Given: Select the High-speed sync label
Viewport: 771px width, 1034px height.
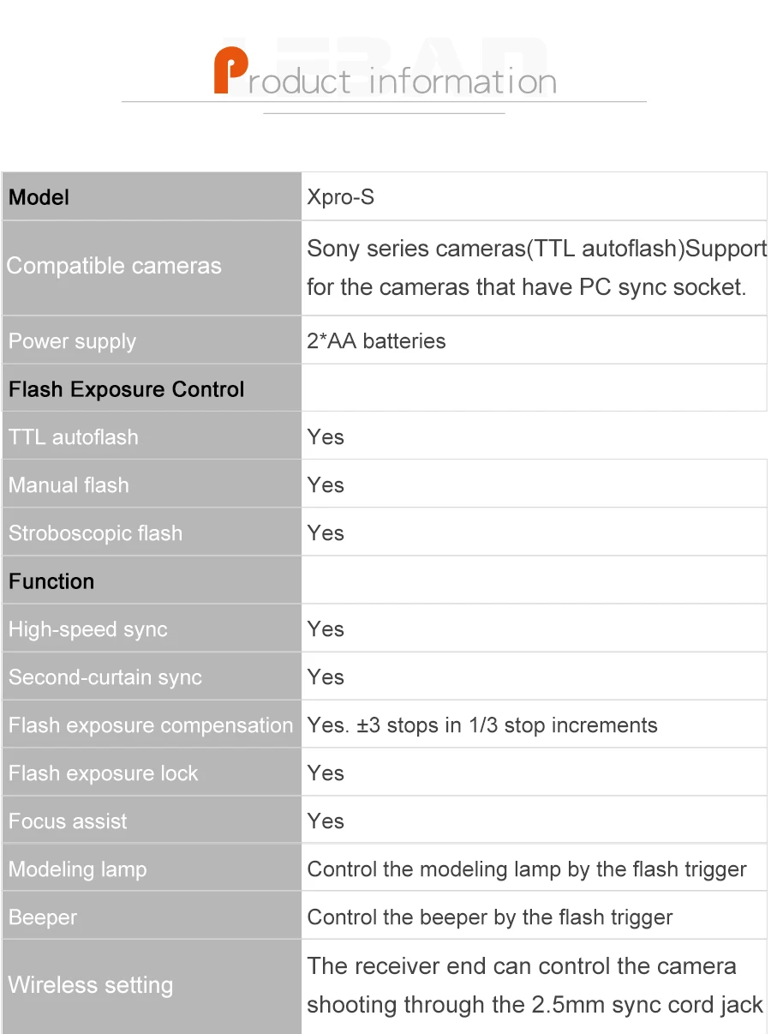Looking at the screenshot, I should 88,629.
